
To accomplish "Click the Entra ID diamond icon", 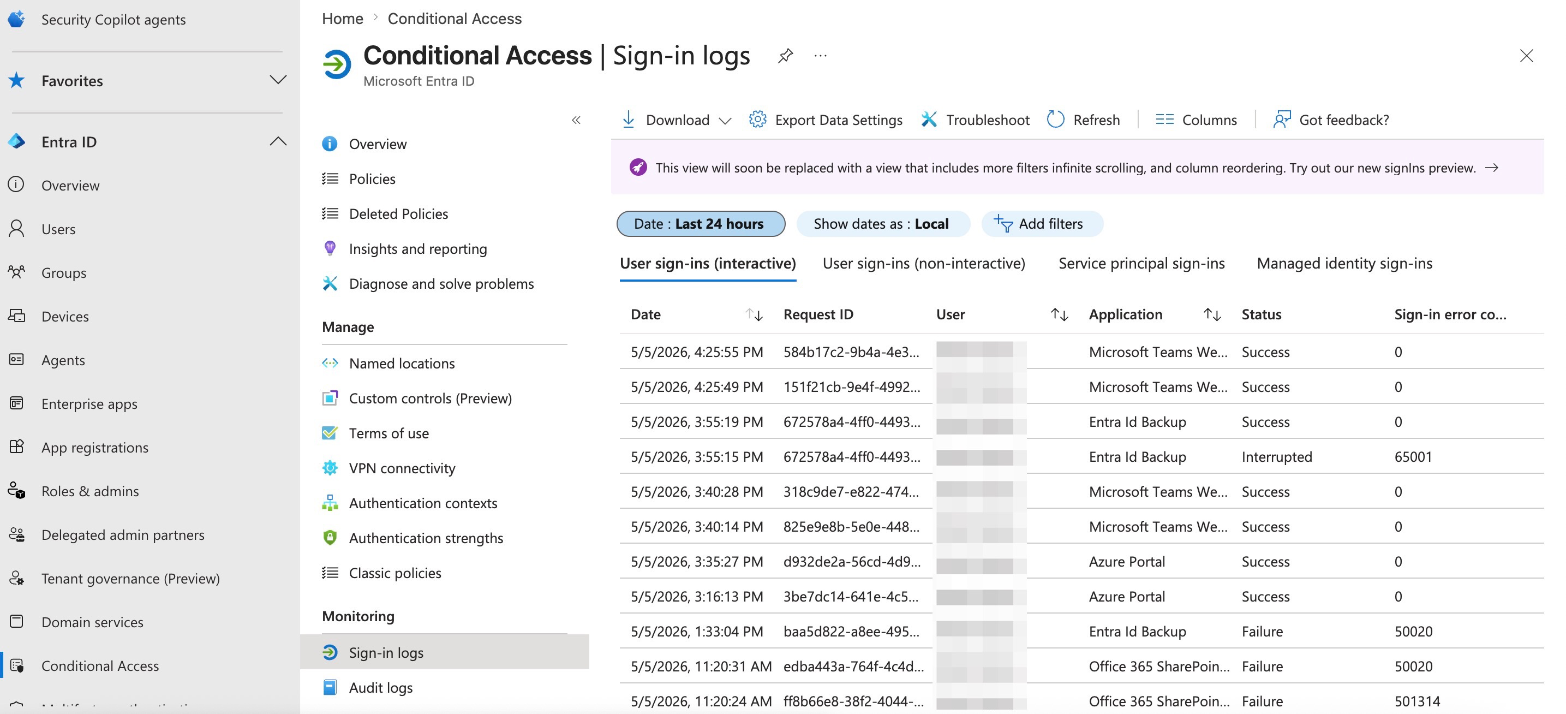I will [16, 142].
